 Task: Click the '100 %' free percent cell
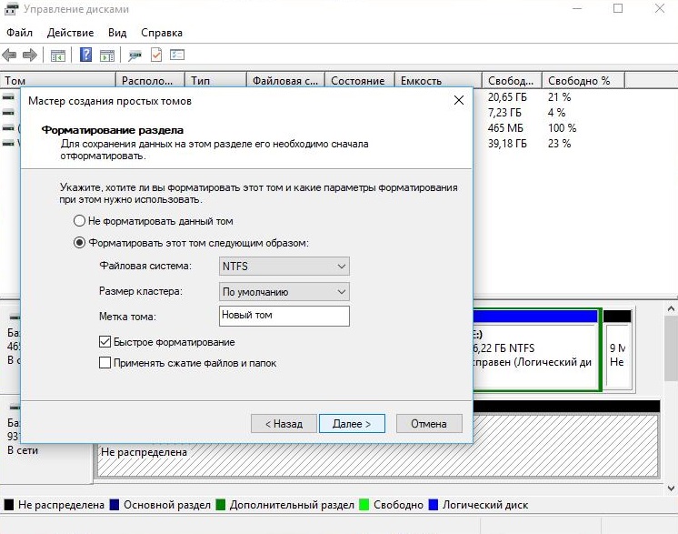pyautogui.click(x=562, y=128)
